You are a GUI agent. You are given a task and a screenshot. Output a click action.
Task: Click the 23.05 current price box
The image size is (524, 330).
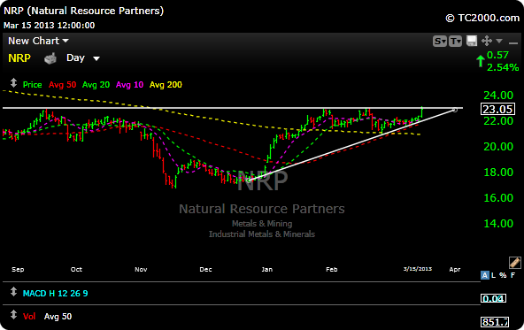tap(498, 109)
